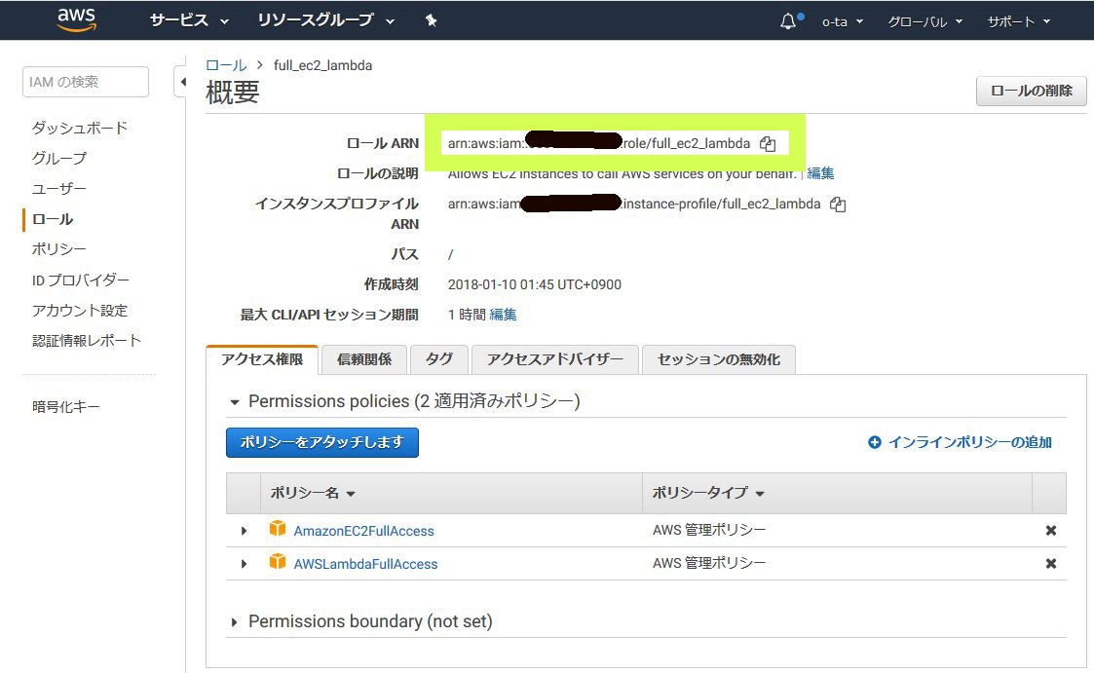This screenshot has width=1094, height=673.
Task: Open the アクセスアドバイザー tab
Action: point(555,359)
